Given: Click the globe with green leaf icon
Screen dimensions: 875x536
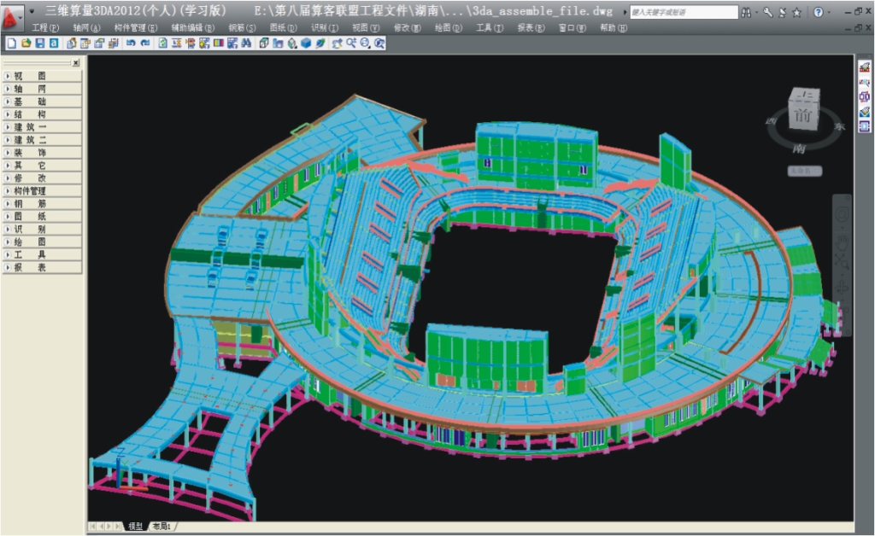Looking at the screenshot, I should (x=320, y=43).
